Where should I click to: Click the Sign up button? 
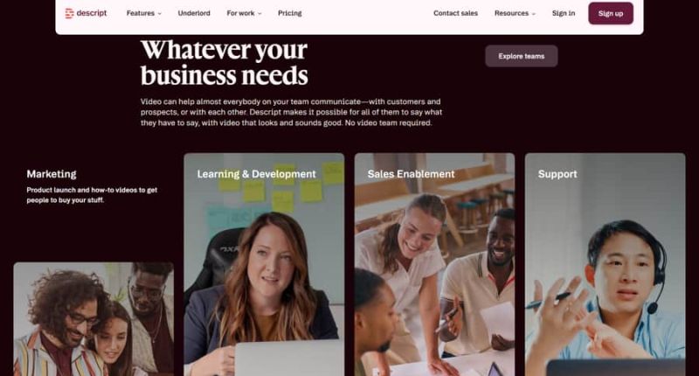611,13
